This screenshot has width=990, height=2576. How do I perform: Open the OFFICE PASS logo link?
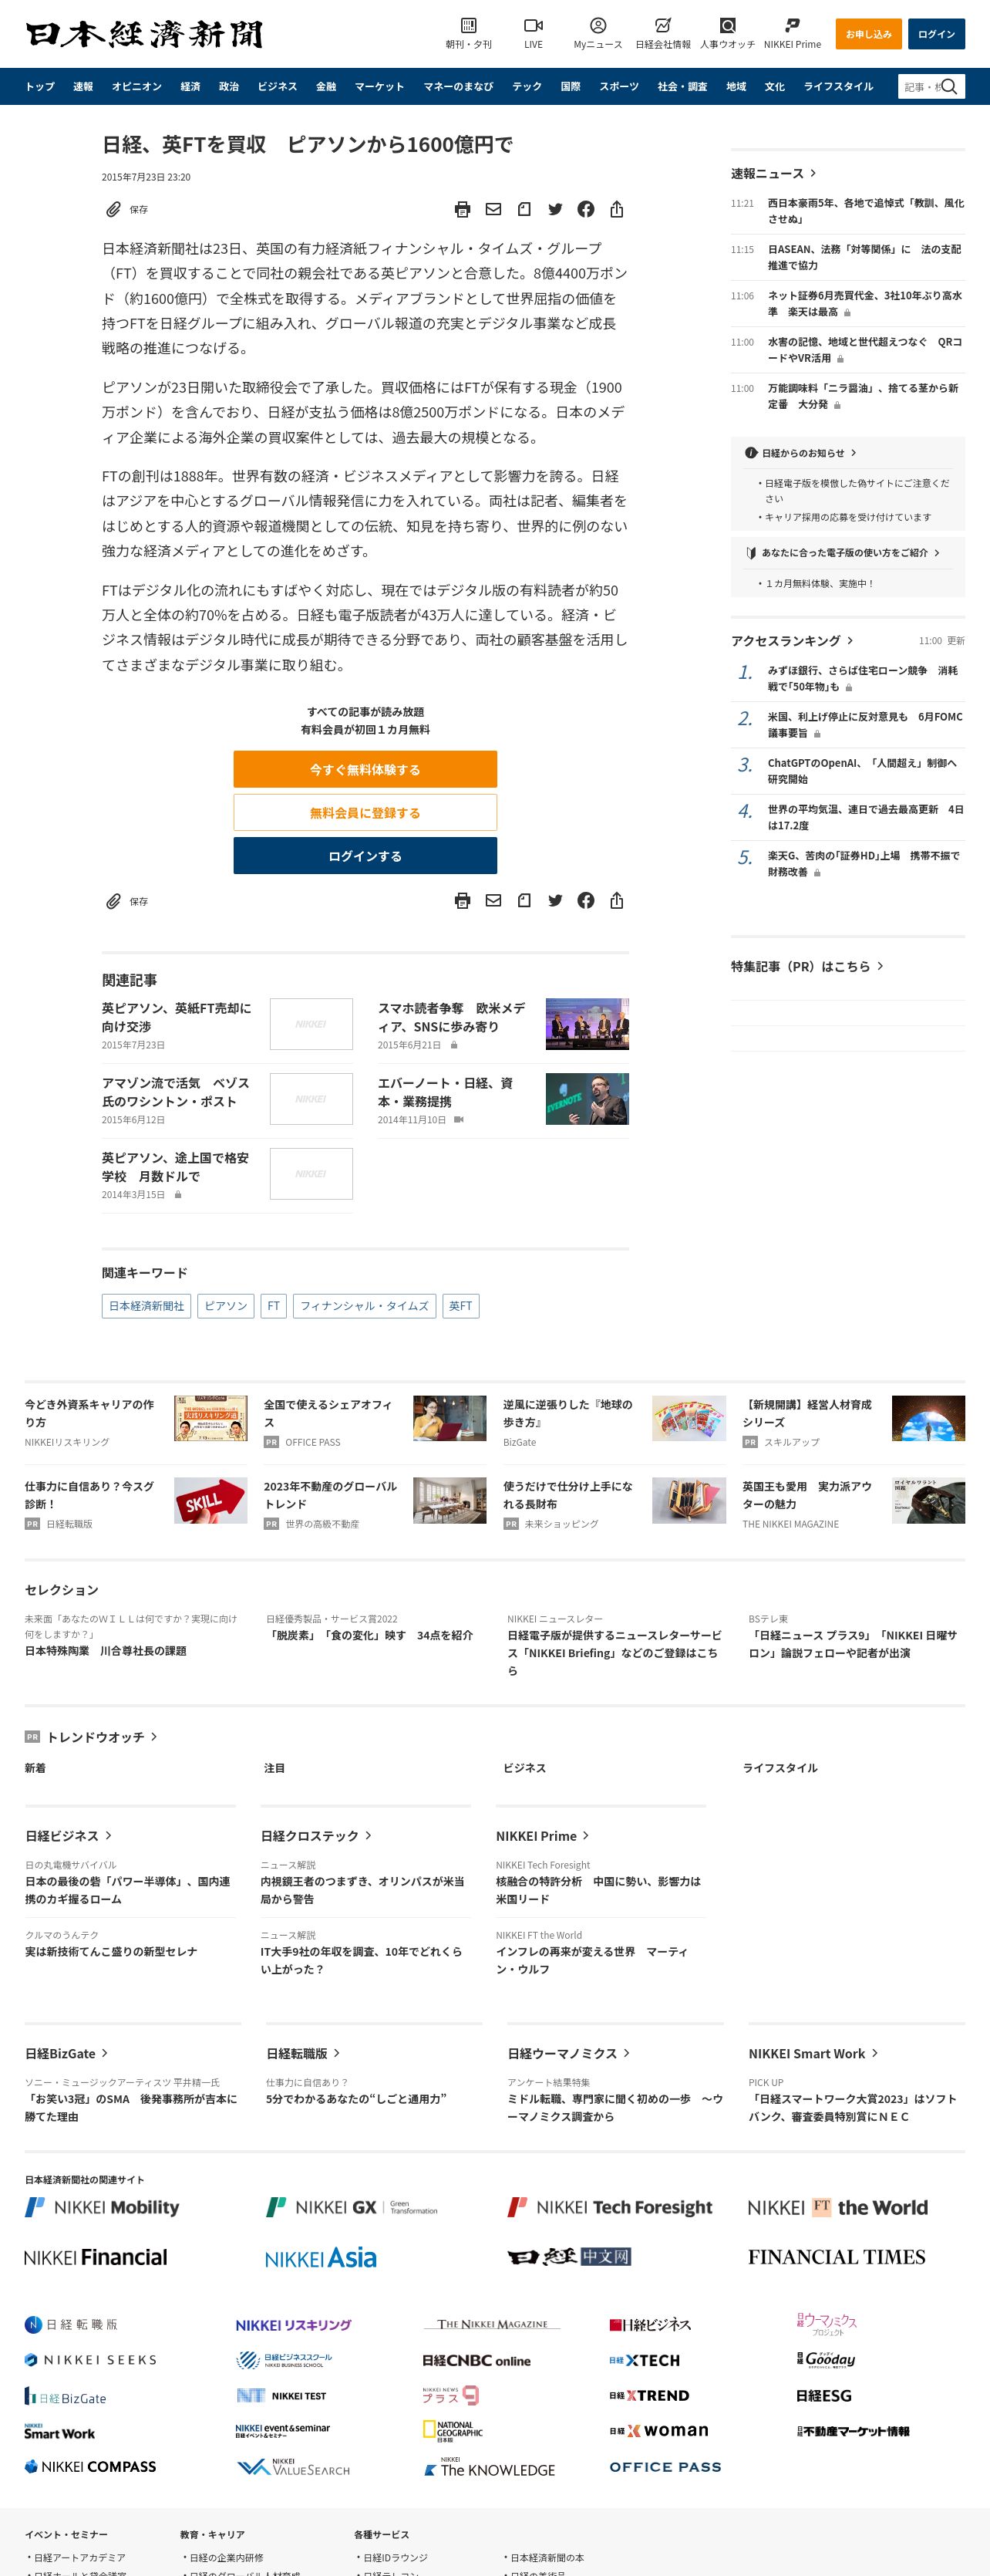[665, 2467]
